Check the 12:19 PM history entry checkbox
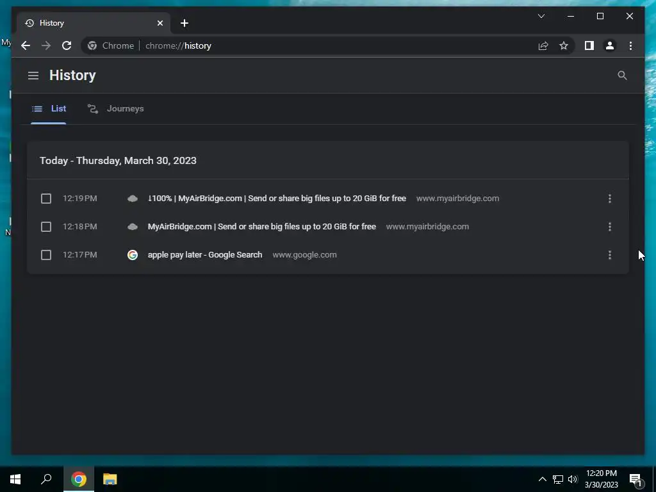The image size is (656, 492). tap(46, 199)
